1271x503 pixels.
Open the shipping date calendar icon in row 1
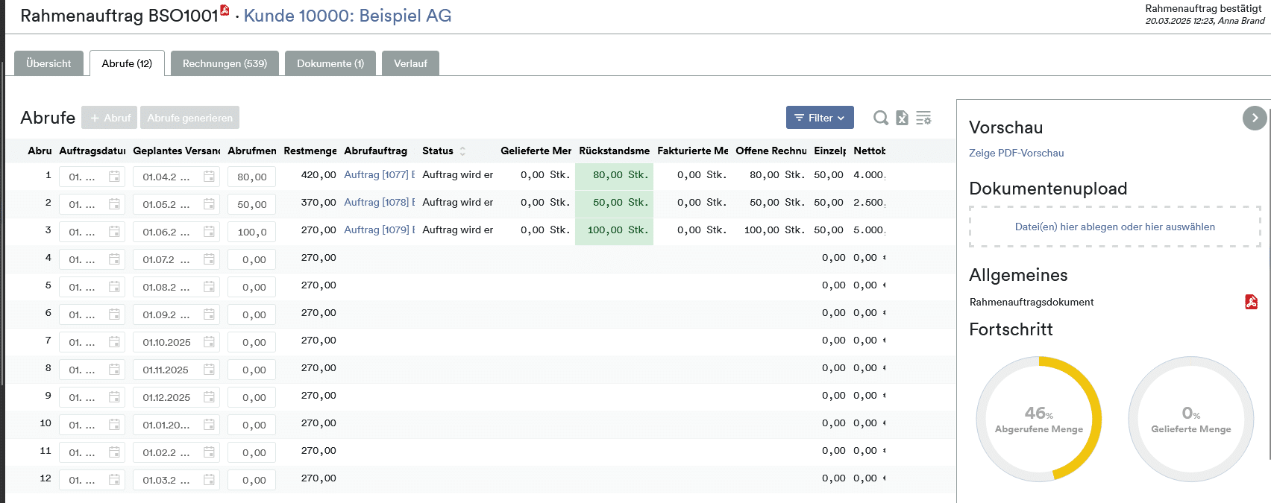[x=209, y=177]
